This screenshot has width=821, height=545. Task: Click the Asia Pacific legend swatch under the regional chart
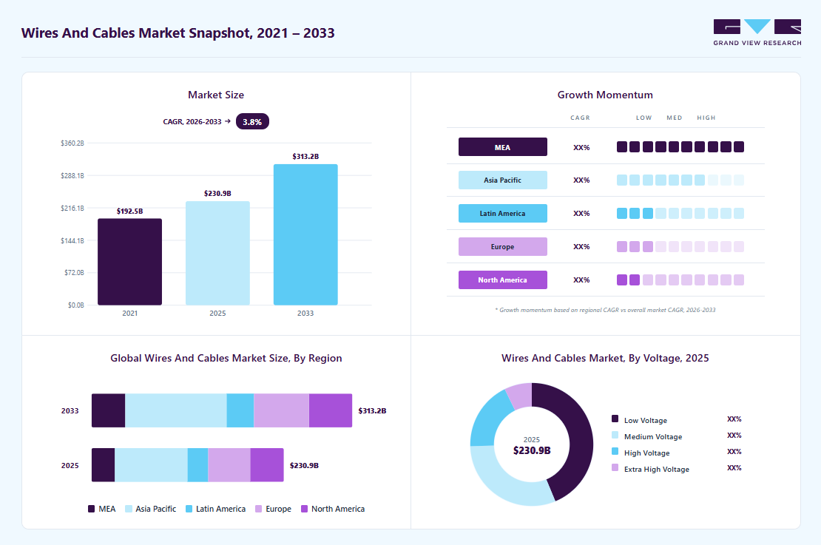coord(128,509)
